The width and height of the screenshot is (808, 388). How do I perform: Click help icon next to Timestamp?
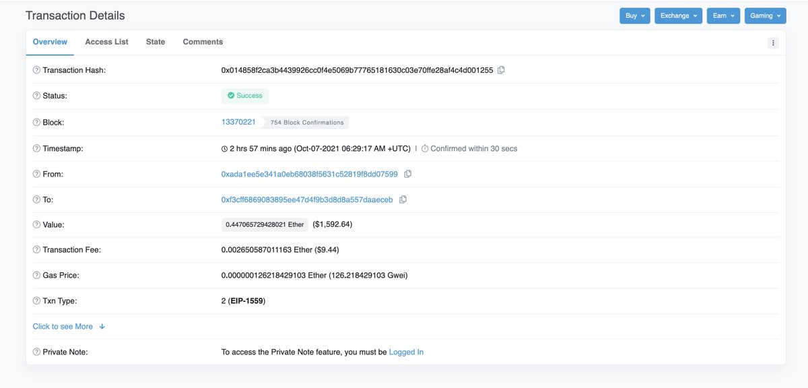pos(36,148)
